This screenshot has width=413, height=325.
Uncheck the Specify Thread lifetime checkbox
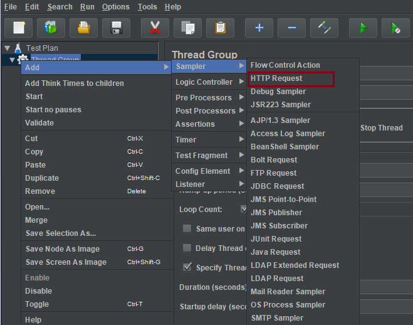tap(187, 267)
